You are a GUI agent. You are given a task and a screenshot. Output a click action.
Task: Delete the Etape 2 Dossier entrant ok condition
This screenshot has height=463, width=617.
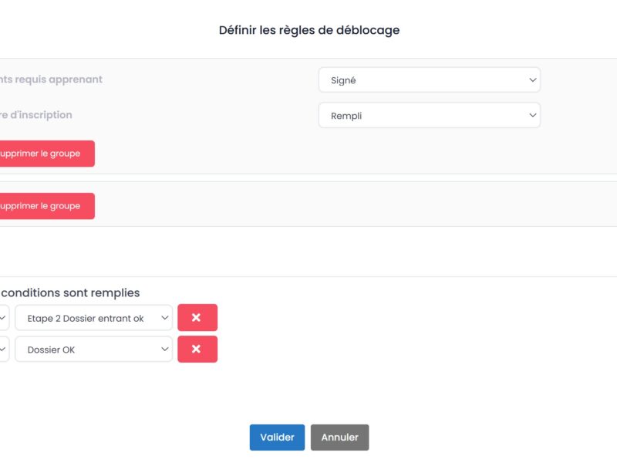pos(197,317)
